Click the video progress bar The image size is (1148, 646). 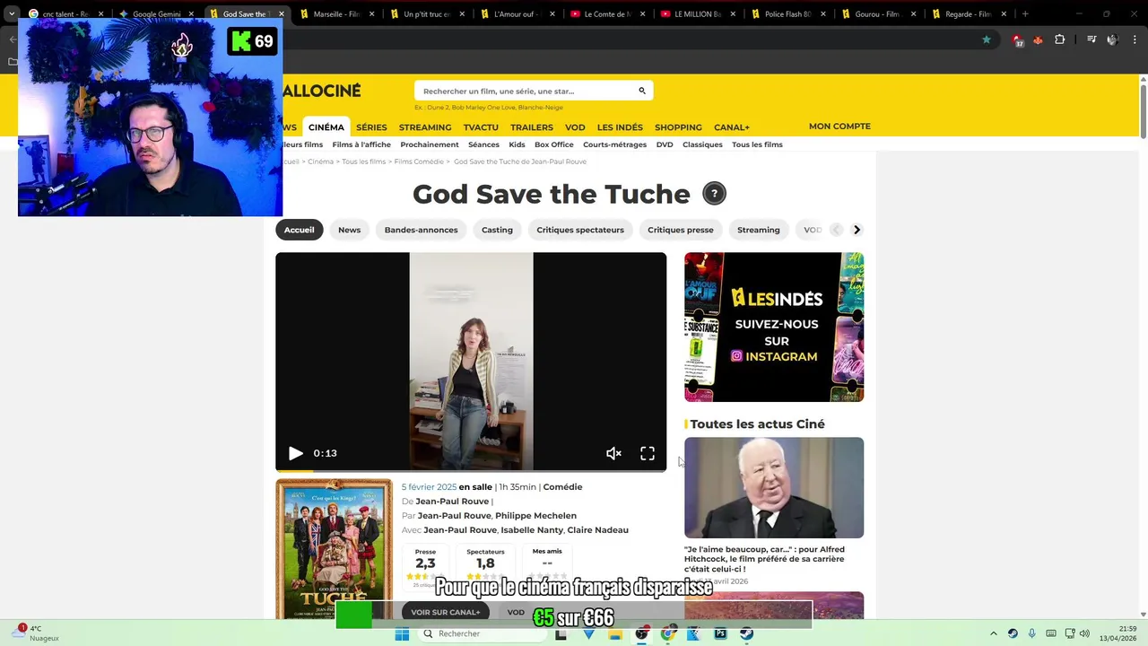471,469
